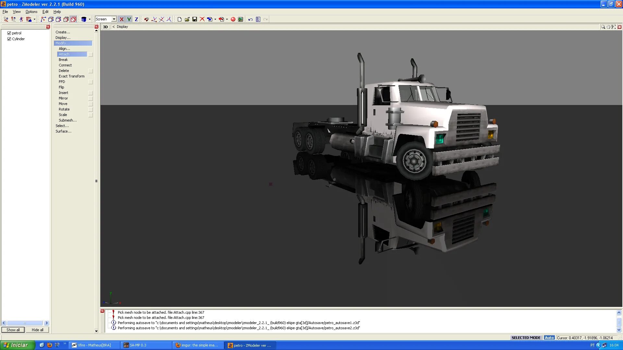623x350 pixels.
Task: Click the Import icon
Action: 210,19
